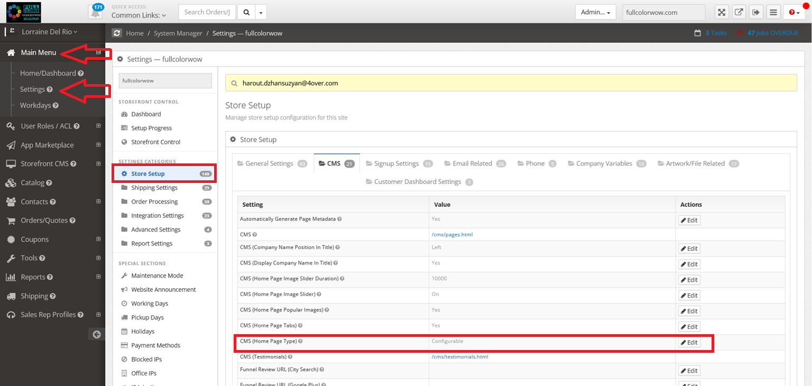Click help icon for CMS (Home Page Tabs)
The height and width of the screenshot is (386, 812).
tap(301, 326)
